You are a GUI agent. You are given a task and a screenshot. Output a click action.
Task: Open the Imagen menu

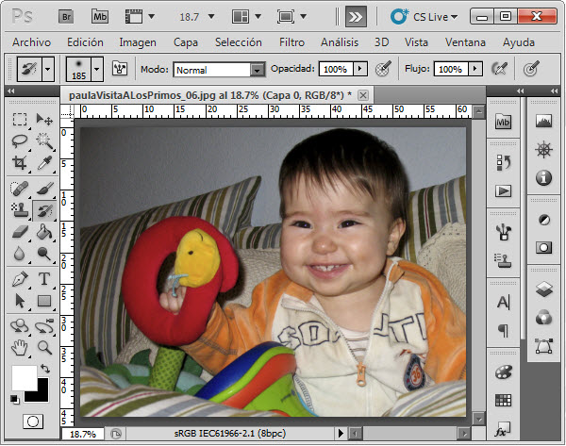138,43
